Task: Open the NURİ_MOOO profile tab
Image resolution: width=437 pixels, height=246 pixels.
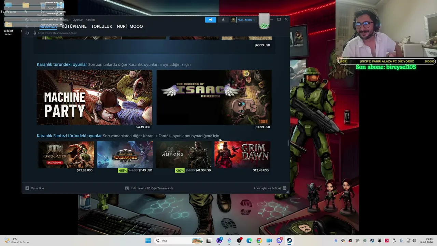Action: point(130,26)
